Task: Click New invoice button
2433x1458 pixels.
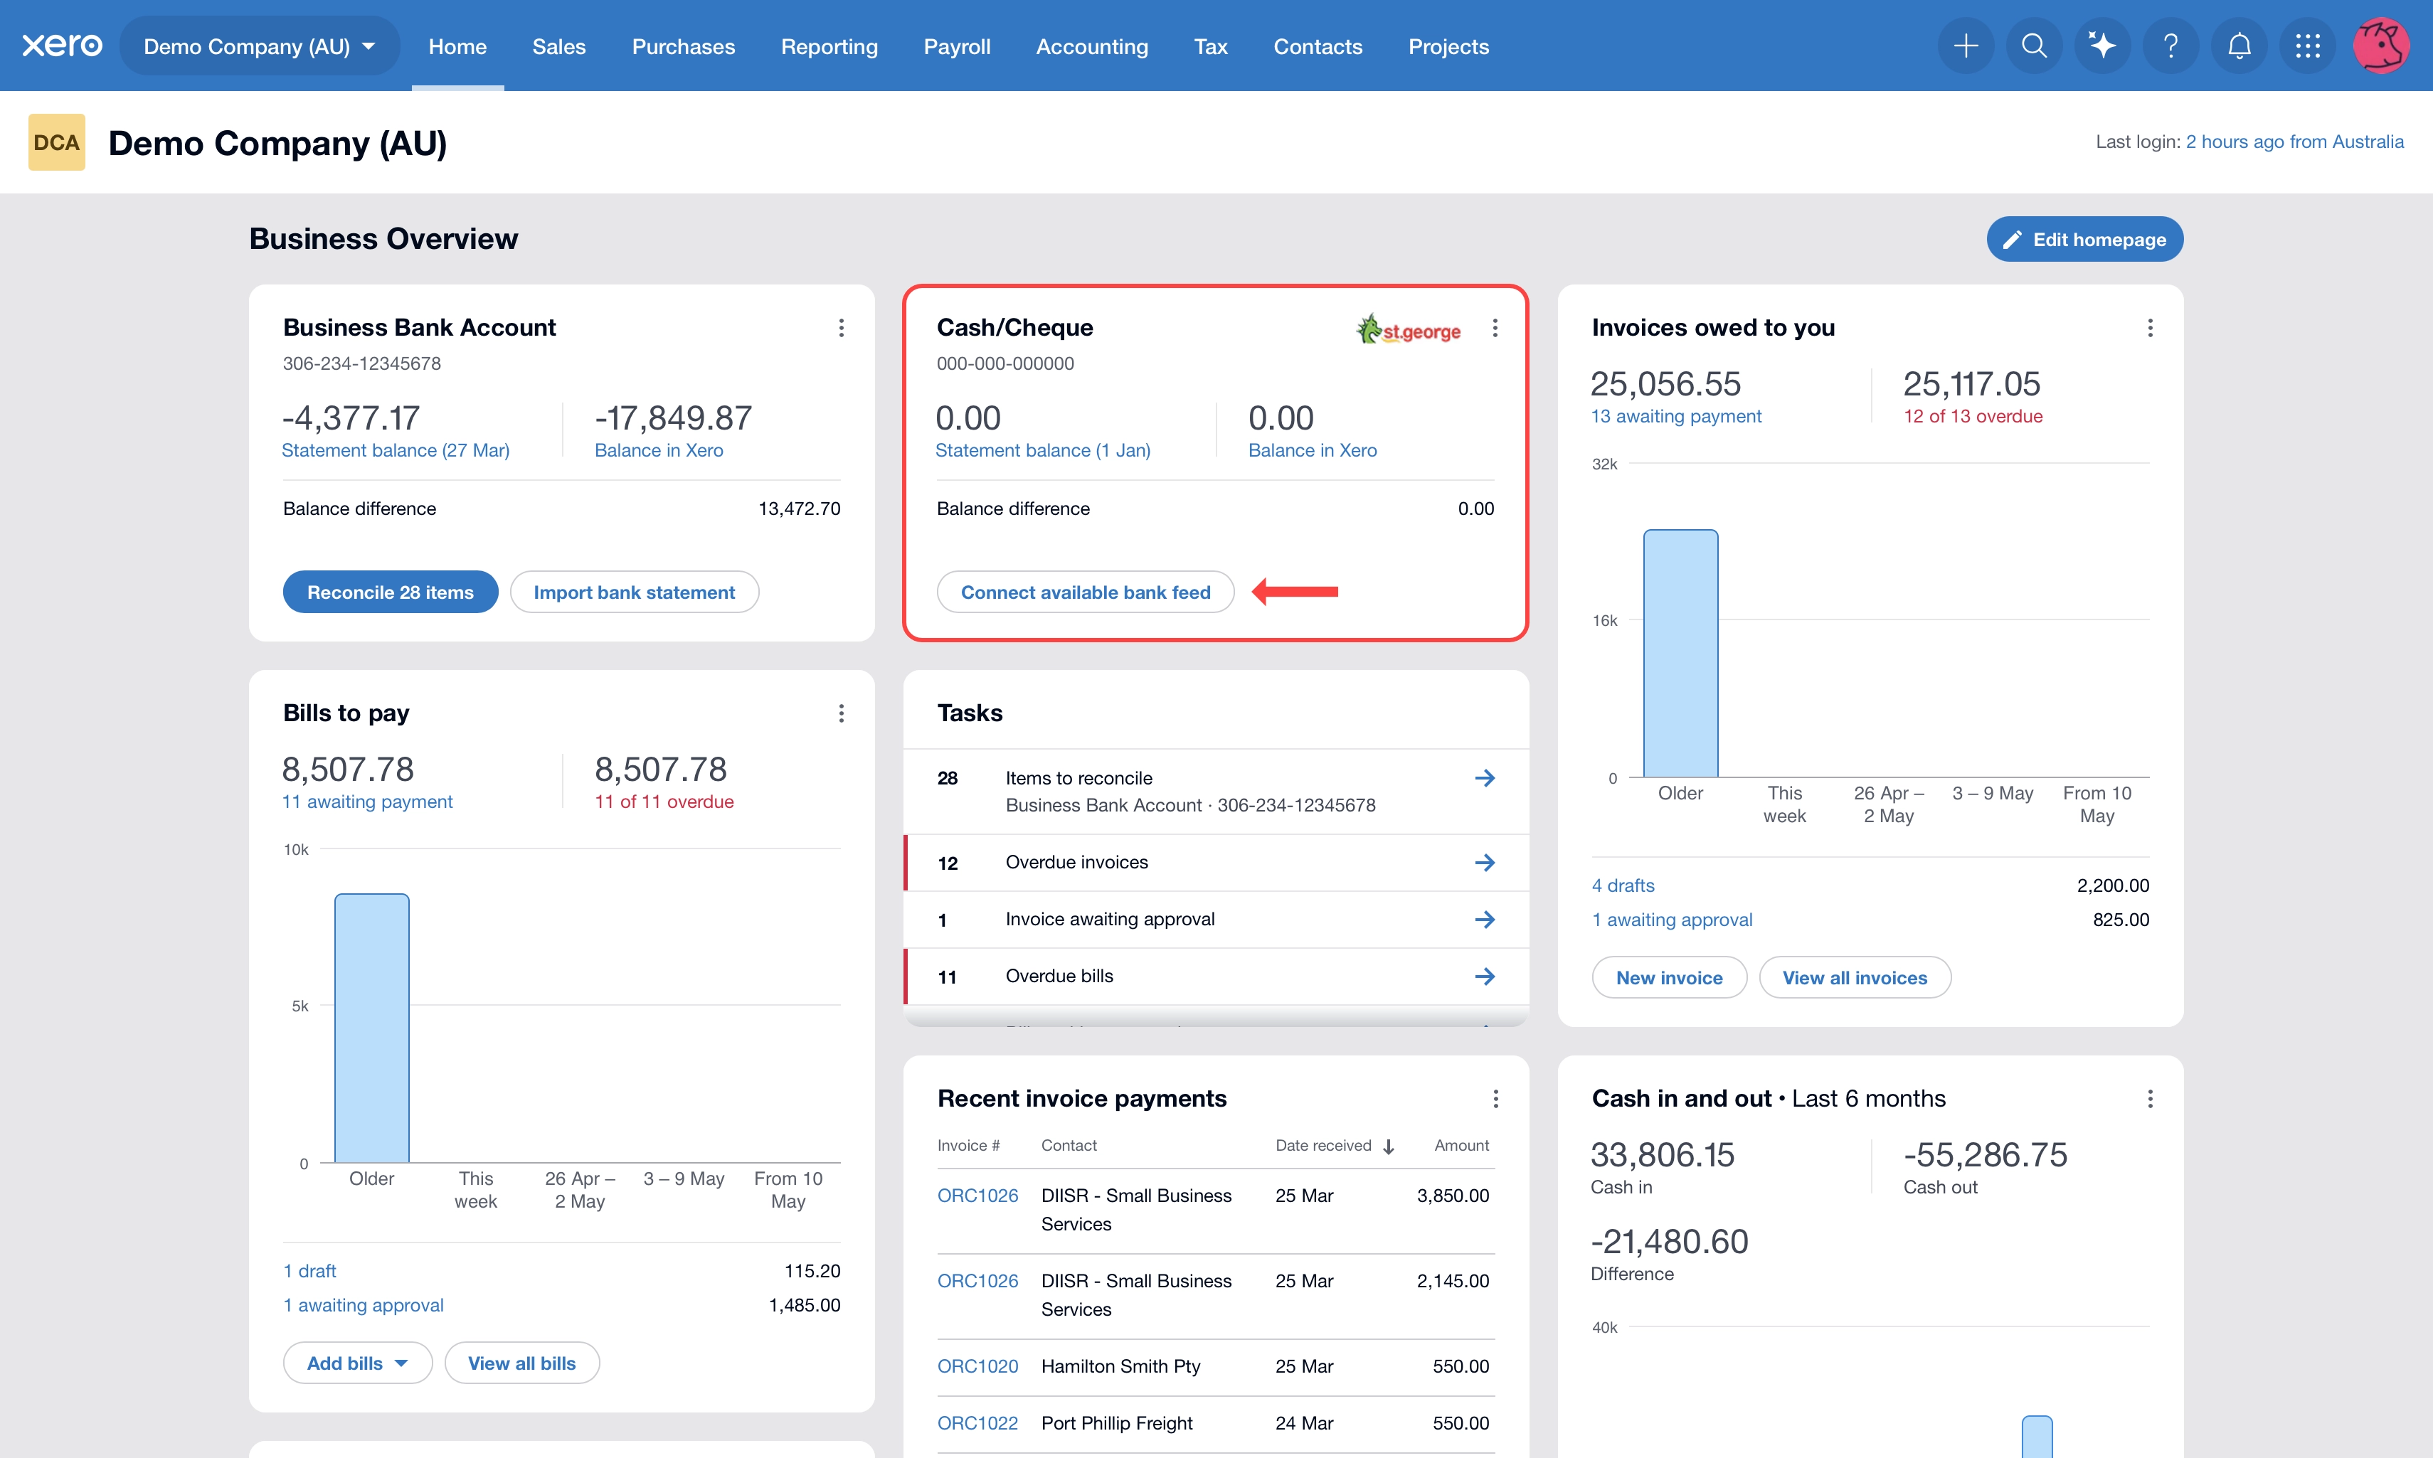Action: (x=1670, y=977)
